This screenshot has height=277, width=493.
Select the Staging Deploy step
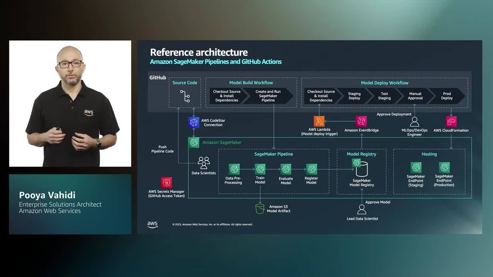(354, 96)
